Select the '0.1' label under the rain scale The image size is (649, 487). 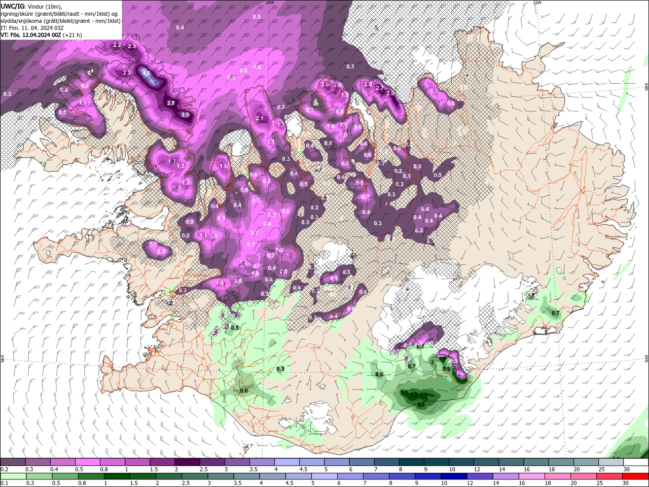pyautogui.click(x=4, y=483)
